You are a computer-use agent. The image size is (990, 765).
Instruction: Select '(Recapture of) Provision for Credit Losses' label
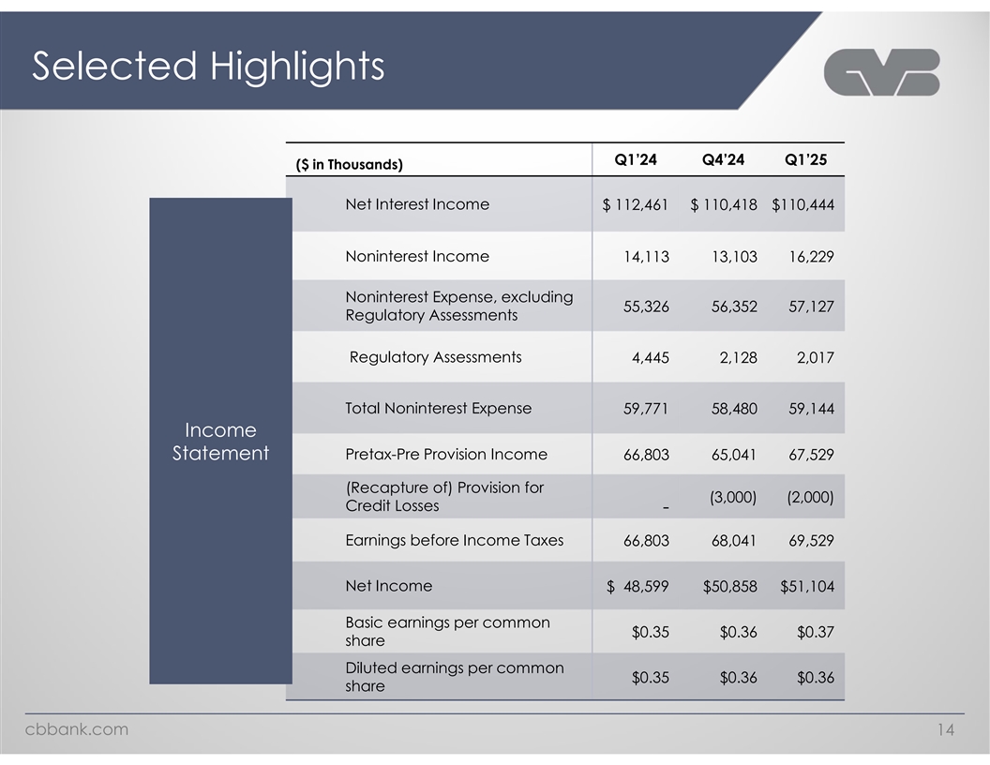(x=444, y=497)
